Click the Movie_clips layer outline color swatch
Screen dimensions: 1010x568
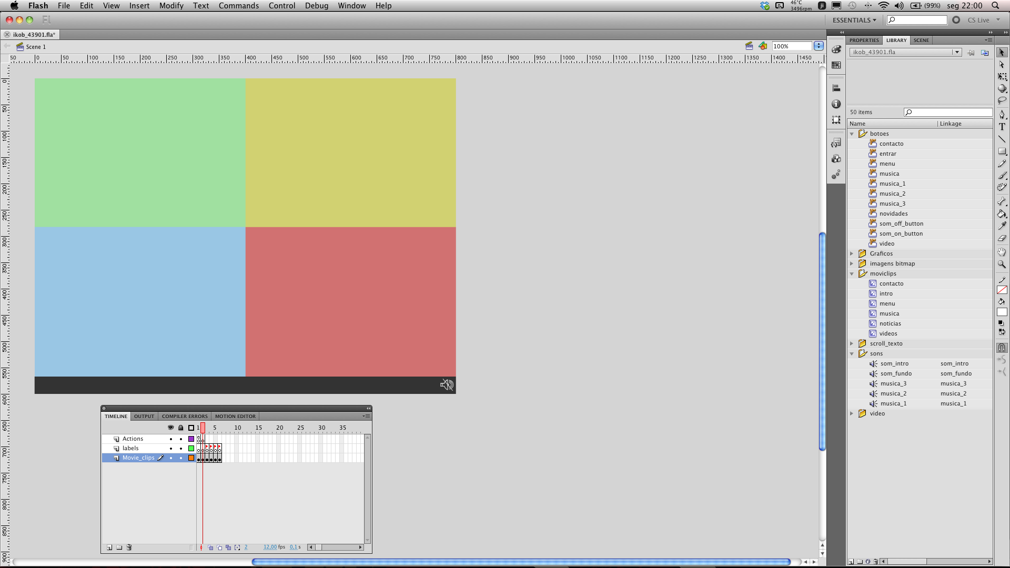click(x=191, y=458)
